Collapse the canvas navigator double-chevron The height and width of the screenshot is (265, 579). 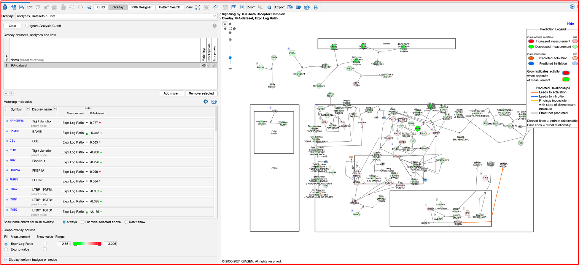[x=225, y=24]
